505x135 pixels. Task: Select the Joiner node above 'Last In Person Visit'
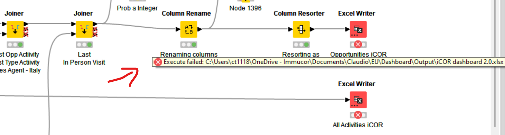[84, 29]
